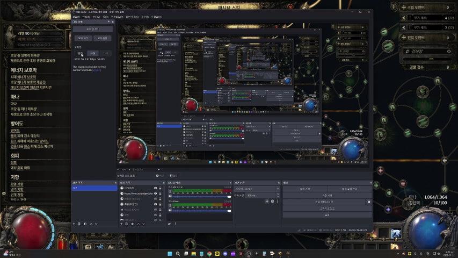This screenshot has height=258, width=458.
Task: Open source properties gear icon
Action: click(x=133, y=224)
